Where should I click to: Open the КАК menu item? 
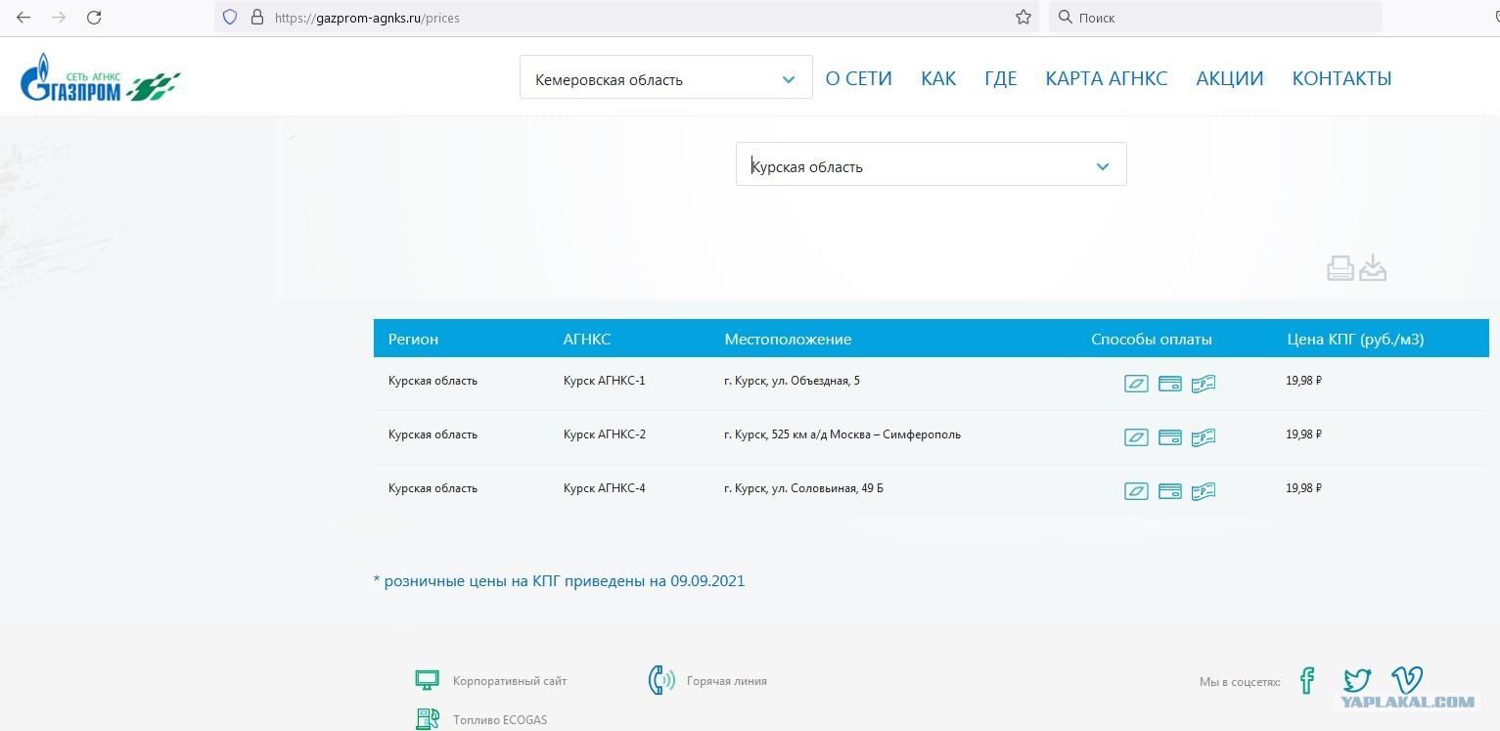tap(938, 78)
